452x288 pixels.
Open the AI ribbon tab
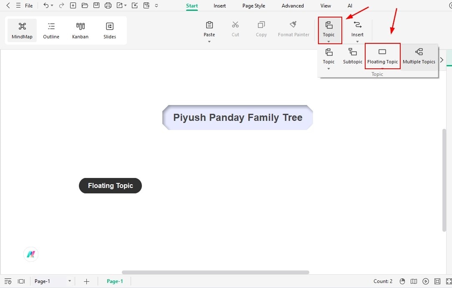350,5
